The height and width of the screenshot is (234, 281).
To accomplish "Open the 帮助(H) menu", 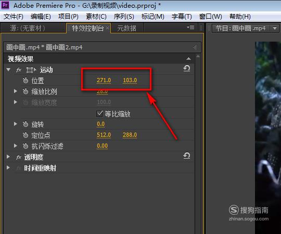I will [x=240, y=17].
